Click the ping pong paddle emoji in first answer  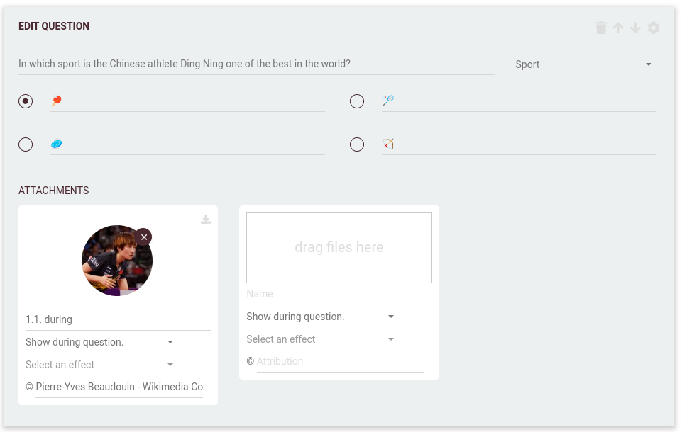[55, 100]
